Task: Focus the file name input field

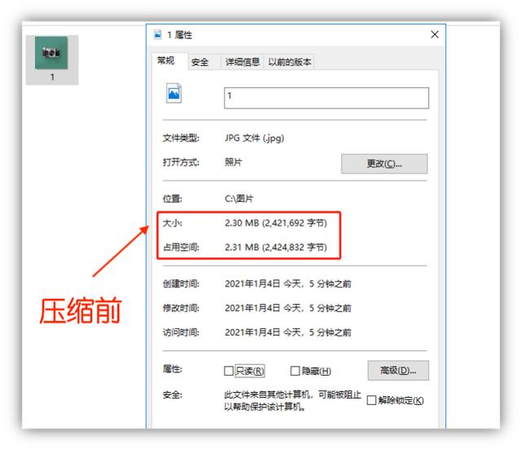Action: coord(326,98)
